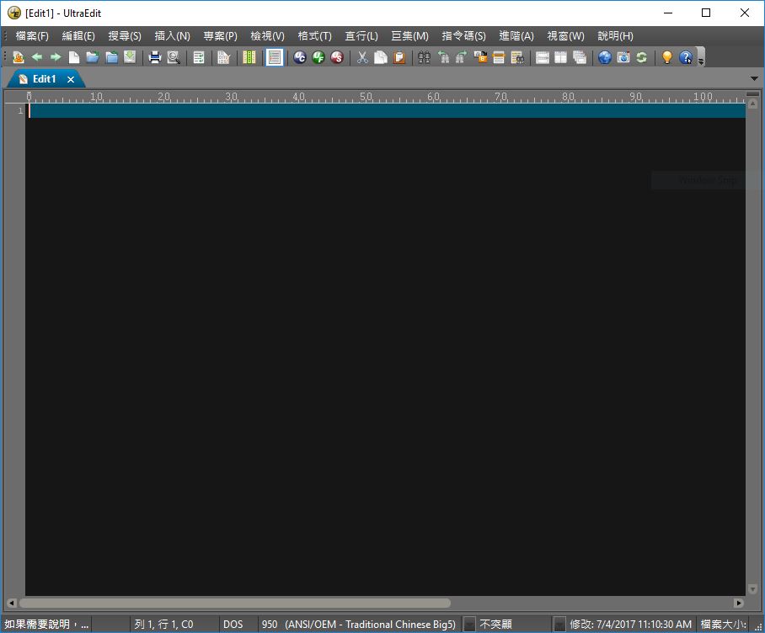This screenshot has height=633, width=765.
Task: Click the green refresh arrows icon
Action: click(641, 57)
